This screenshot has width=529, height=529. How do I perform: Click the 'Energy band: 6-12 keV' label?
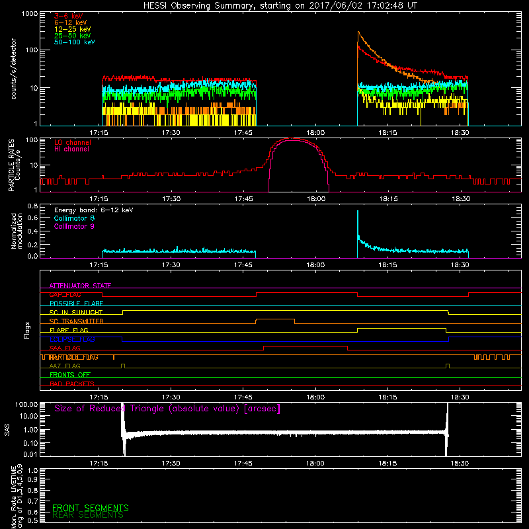(94, 210)
